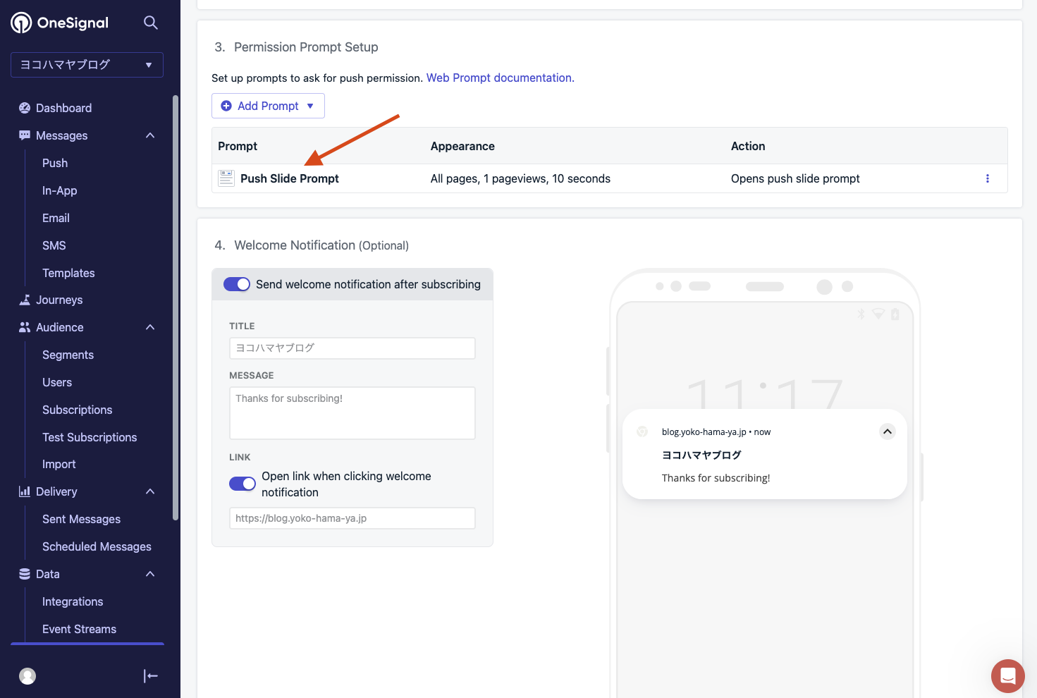Collapse the sidebar with arrow icon
The width and height of the screenshot is (1037, 698).
pos(150,676)
